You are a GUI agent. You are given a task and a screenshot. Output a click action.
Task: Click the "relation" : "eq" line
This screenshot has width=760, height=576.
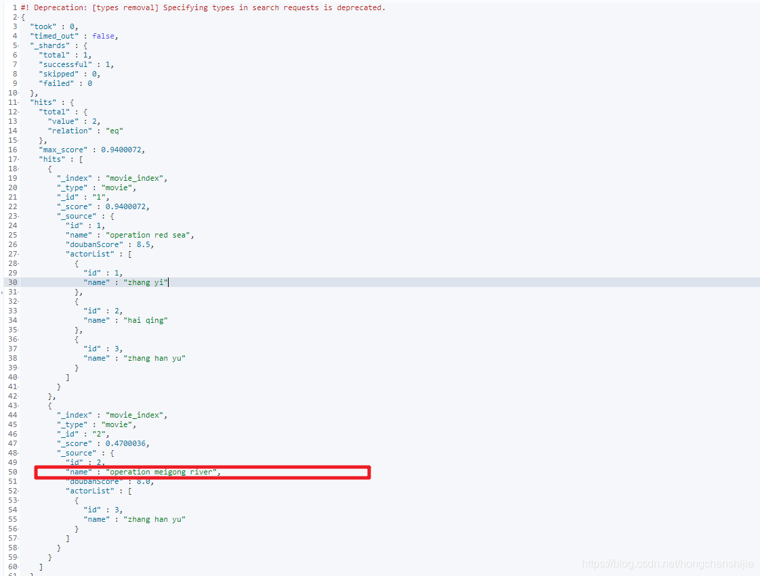(x=85, y=131)
